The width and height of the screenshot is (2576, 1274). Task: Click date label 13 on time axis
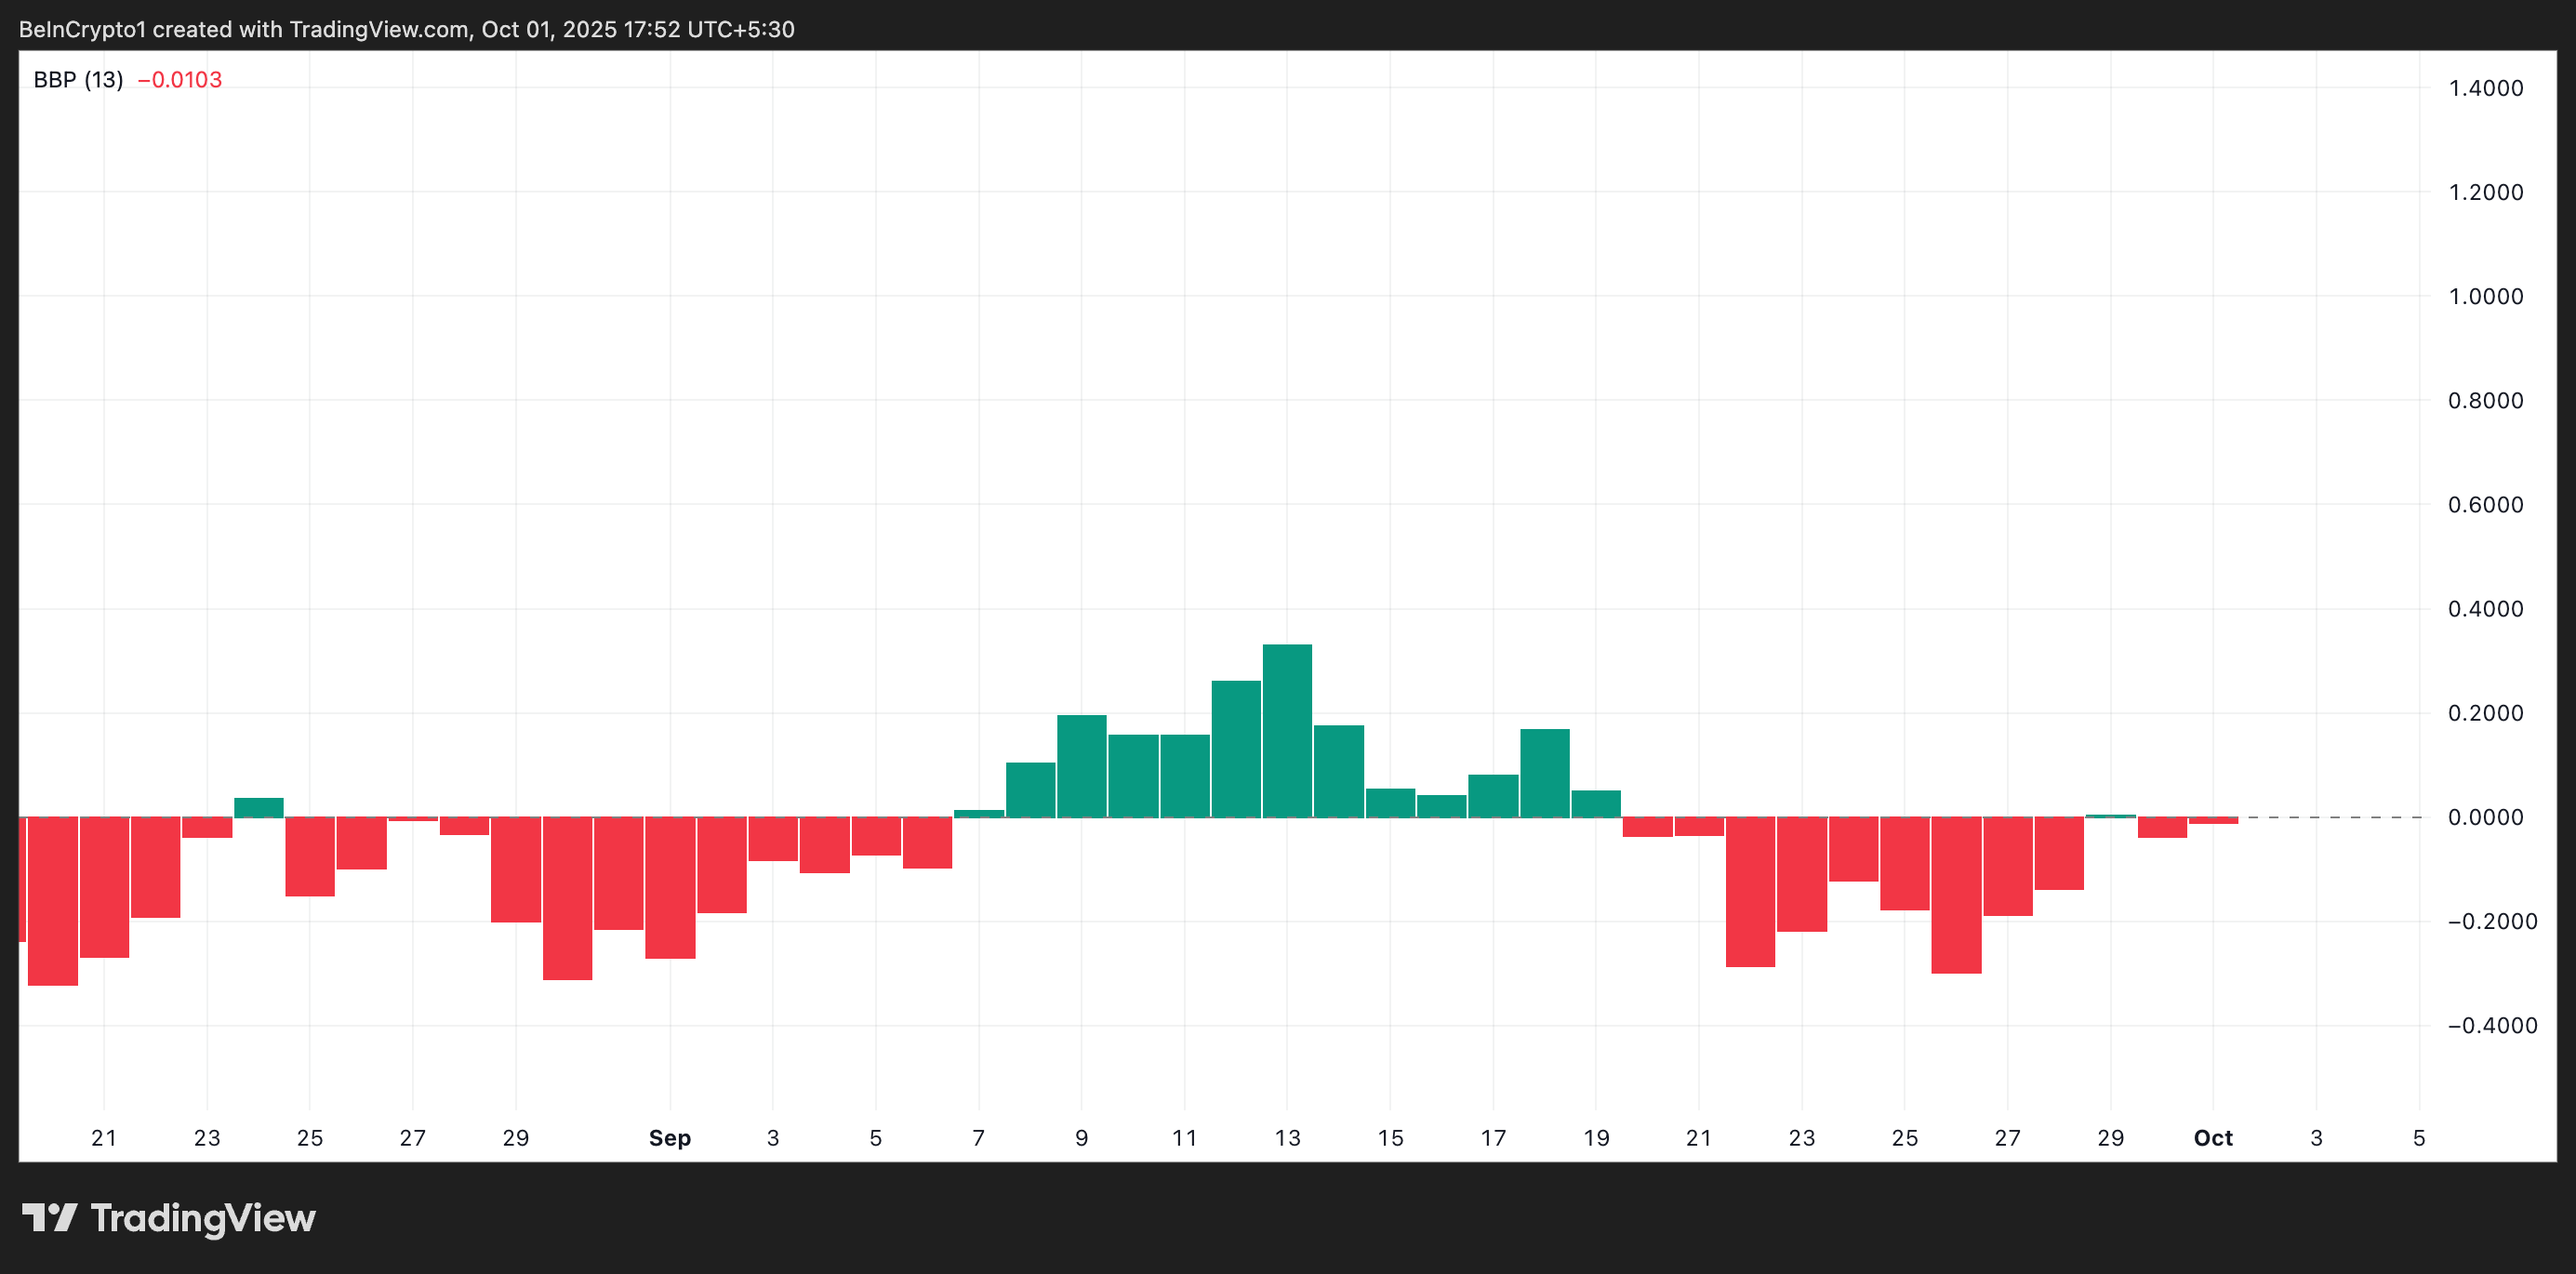click(1287, 1138)
